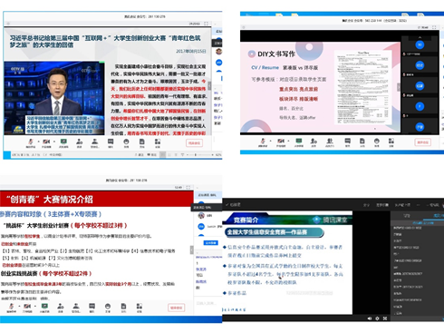Switch to discussion tab in 腾讯课堂 side panel
The image size is (444, 333).
[407, 215]
